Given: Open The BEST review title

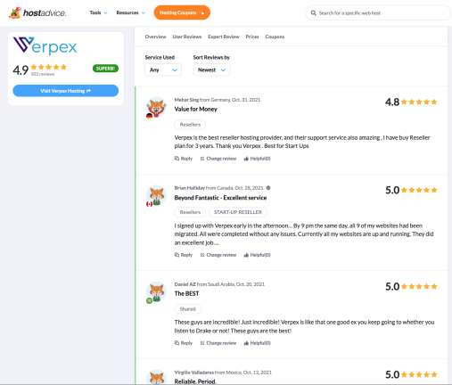Looking at the screenshot, I should click(186, 293).
